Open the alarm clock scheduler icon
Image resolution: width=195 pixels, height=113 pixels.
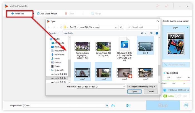186,106
